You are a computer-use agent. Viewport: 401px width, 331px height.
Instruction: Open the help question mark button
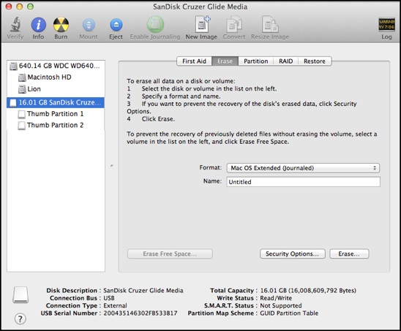(20, 319)
